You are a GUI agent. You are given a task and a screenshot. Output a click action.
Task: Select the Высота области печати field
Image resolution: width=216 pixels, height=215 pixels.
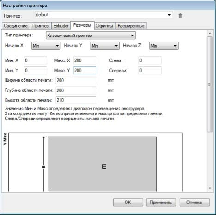[x=76, y=100]
